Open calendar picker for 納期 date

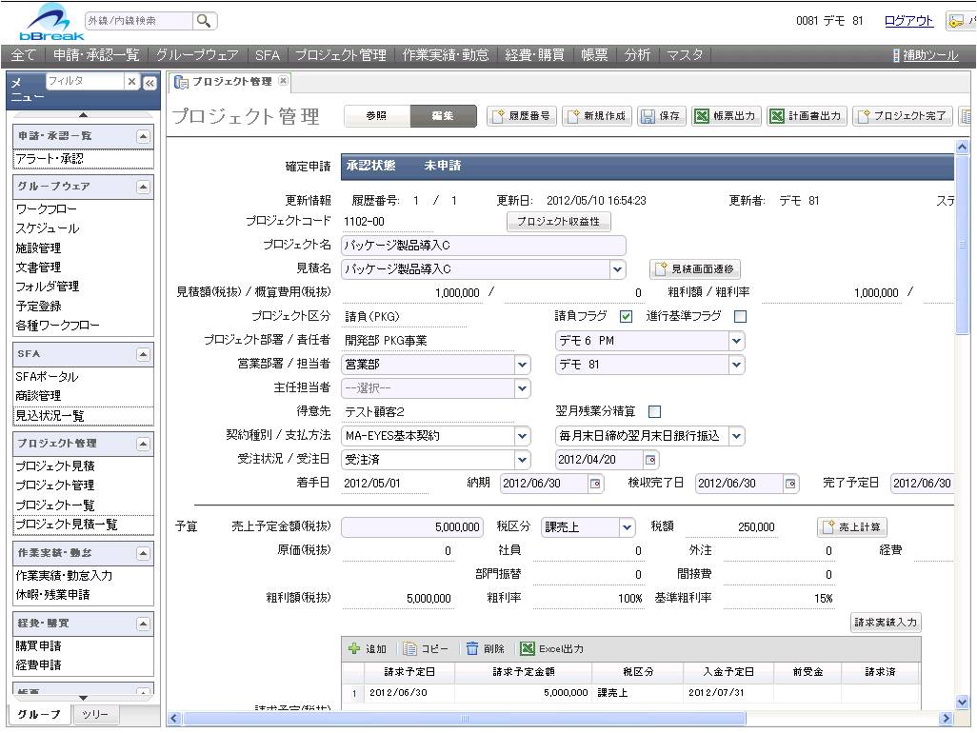coord(596,484)
